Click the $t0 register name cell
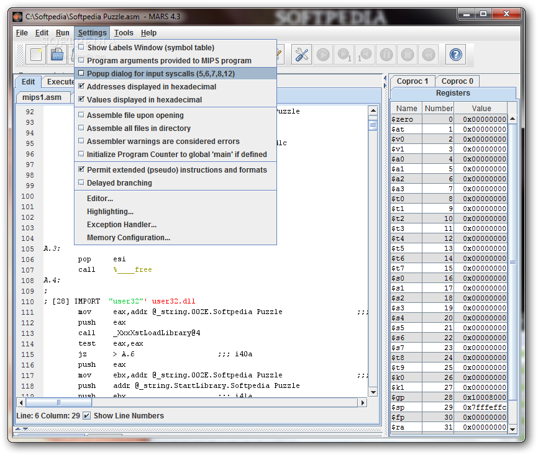538x455 pixels. pyautogui.click(x=406, y=199)
